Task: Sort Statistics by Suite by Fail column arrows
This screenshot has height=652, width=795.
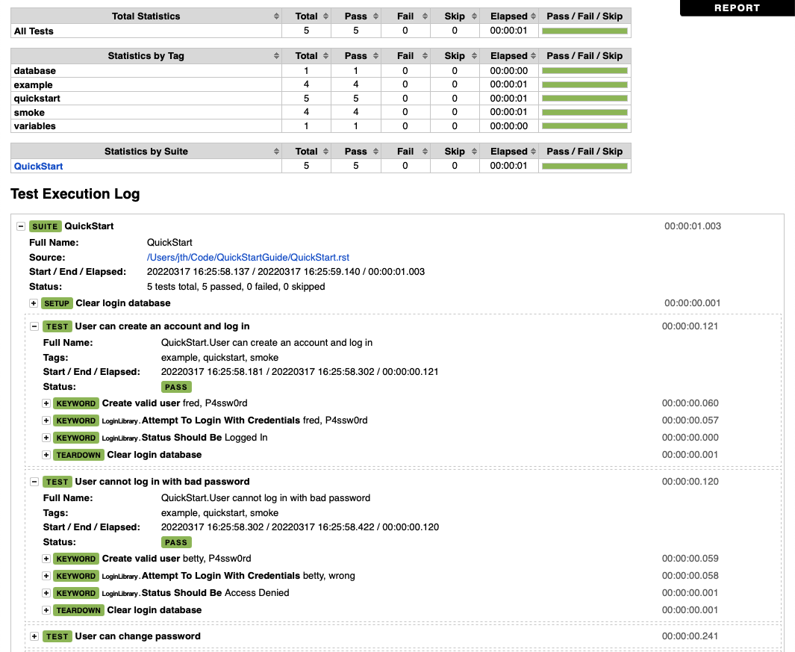Action: 425,151
